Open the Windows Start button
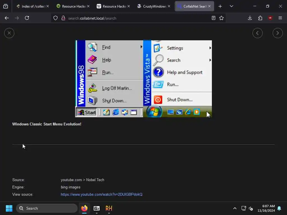The height and width of the screenshot is (215, 287). [9, 208]
